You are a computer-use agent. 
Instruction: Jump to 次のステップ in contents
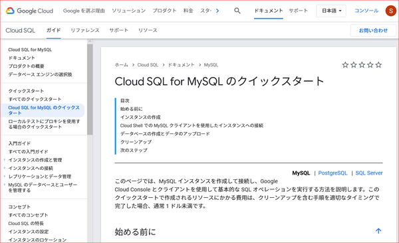134,150
